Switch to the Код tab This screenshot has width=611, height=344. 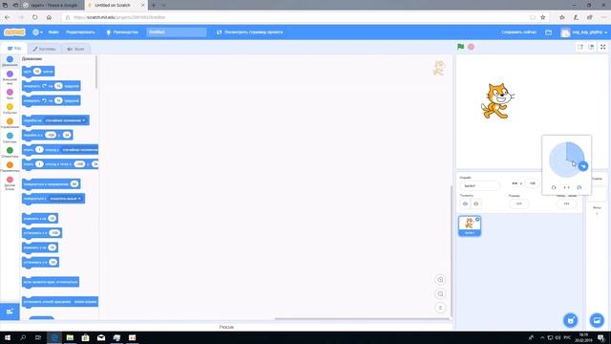pos(14,49)
